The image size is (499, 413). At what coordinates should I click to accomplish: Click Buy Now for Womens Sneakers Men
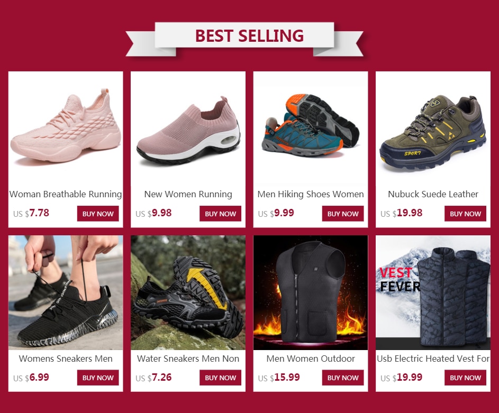98,378
